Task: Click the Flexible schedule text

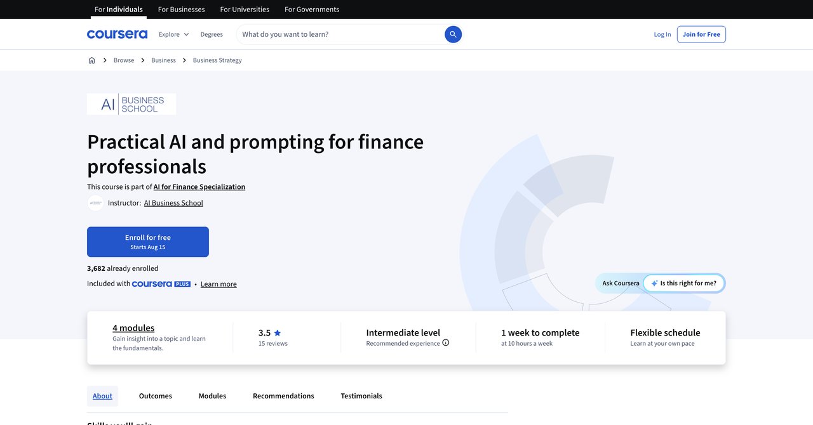Action: click(x=665, y=332)
